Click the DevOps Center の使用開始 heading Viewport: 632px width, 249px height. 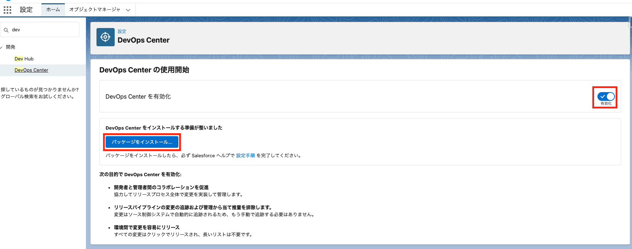144,70
